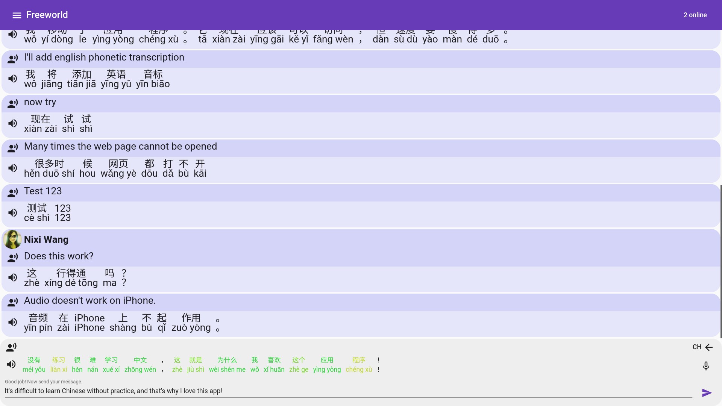Play audio of 'hěn duō shí hou' sentence
The image size is (722, 406).
click(x=13, y=168)
